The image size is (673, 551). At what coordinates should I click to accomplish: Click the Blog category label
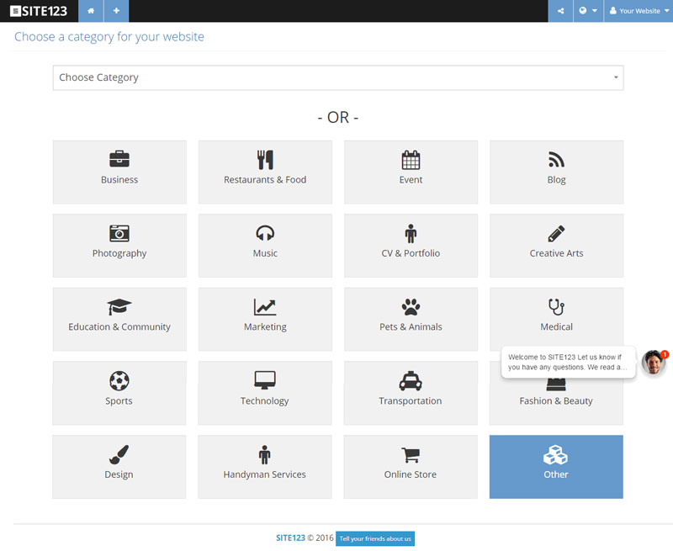(556, 180)
